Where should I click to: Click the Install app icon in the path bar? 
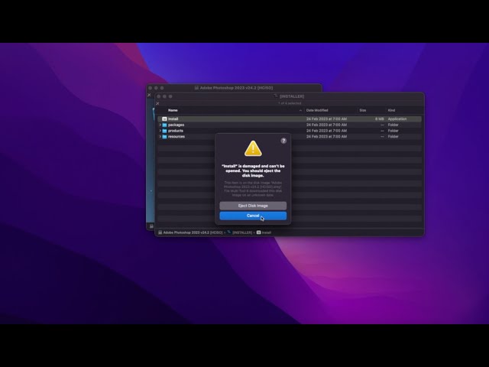click(258, 232)
